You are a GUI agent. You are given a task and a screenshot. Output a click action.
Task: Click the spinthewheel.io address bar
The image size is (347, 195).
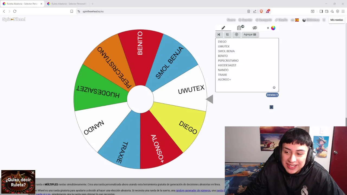(163, 11)
